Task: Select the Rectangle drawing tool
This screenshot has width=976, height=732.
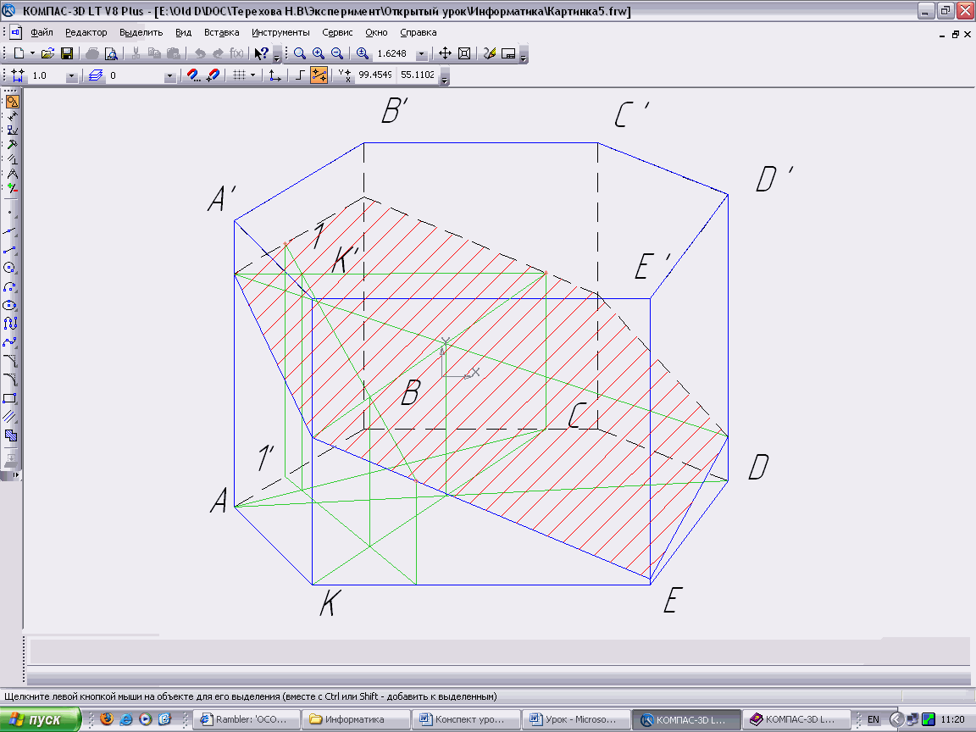Action: click(x=11, y=398)
